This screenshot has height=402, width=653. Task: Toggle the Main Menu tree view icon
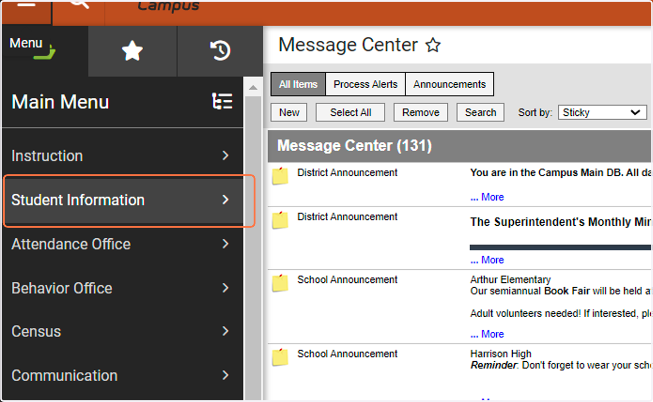pos(222,102)
